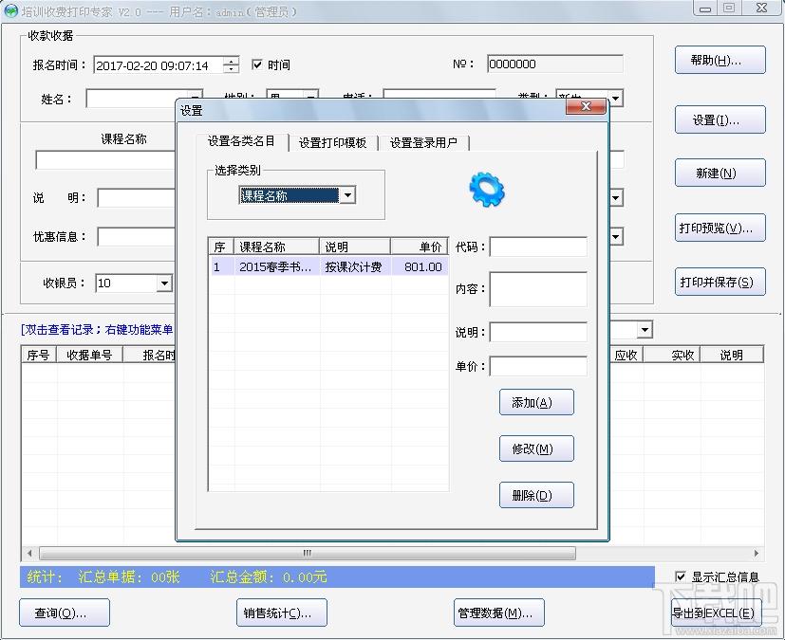This screenshot has height=640, width=785.
Task: Click the blue gear icon in settings dialog
Action: (x=487, y=190)
